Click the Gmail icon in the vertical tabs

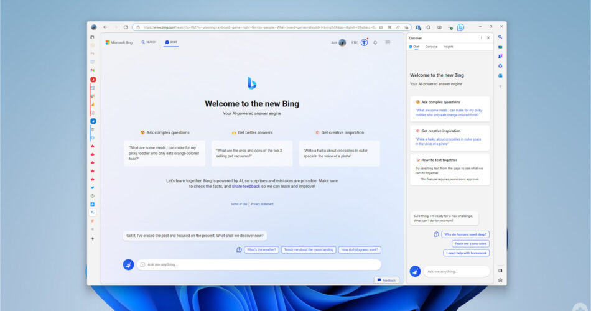point(93,70)
